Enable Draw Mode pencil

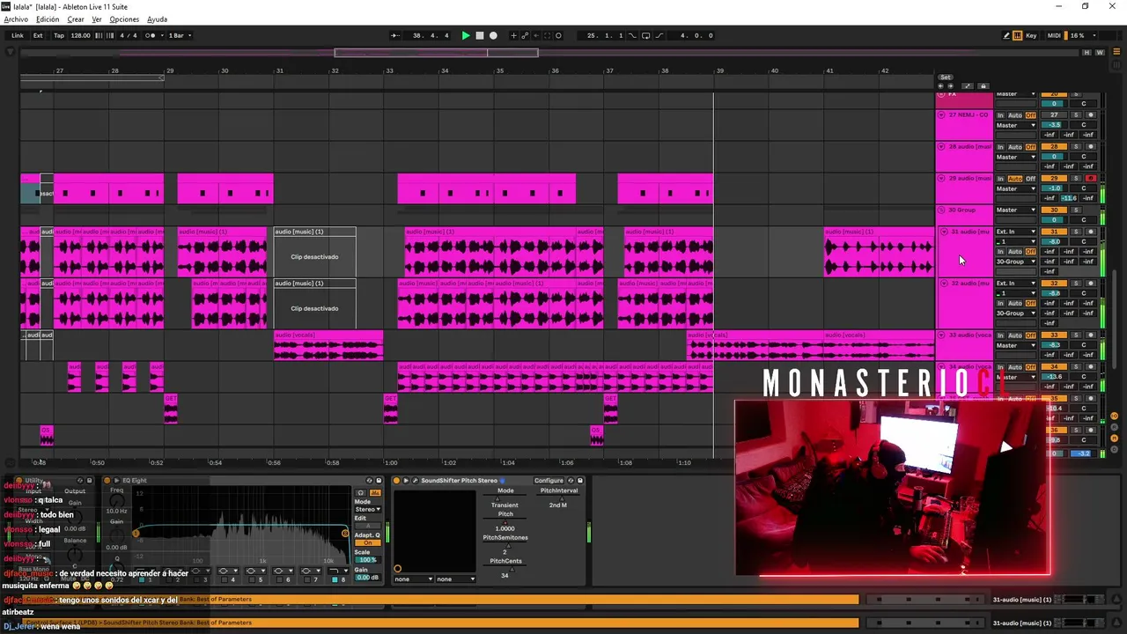point(1006,35)
